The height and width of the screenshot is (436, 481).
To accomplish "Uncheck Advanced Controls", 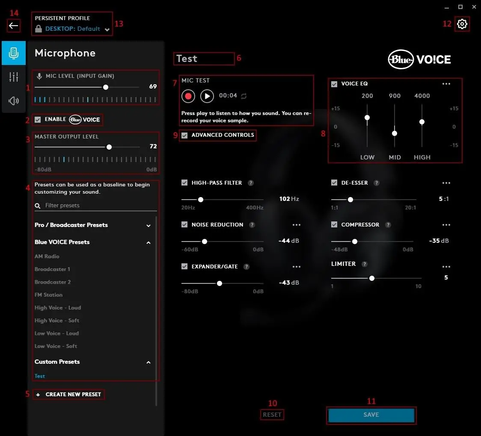I will [x=184, y=135].
